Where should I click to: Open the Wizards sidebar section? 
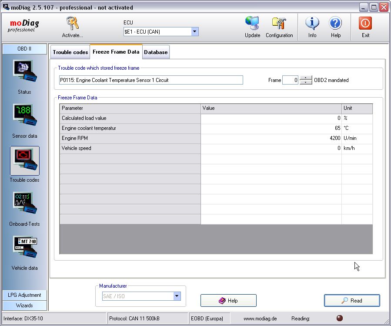coord(24,306)
